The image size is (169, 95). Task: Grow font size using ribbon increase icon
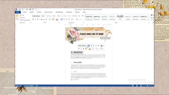coord(48,16)
